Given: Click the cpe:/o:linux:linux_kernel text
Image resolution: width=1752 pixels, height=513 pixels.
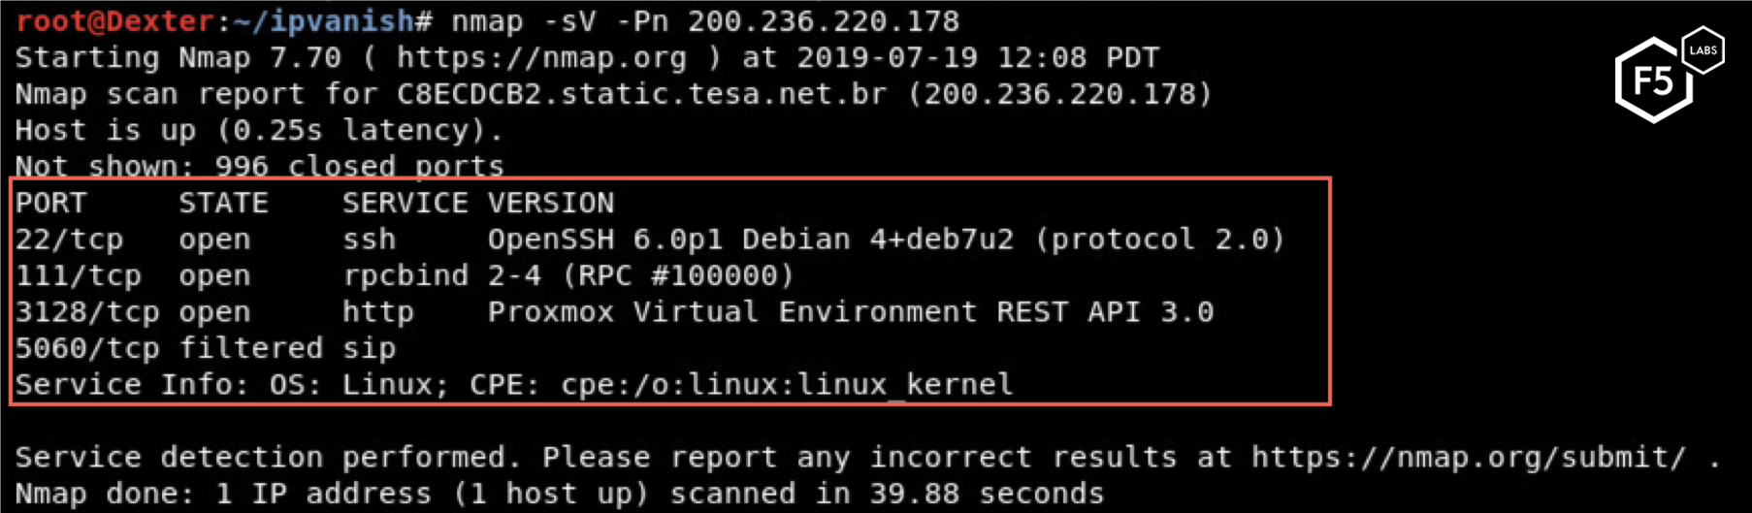Looking at the screenshot, I should 787,385.
